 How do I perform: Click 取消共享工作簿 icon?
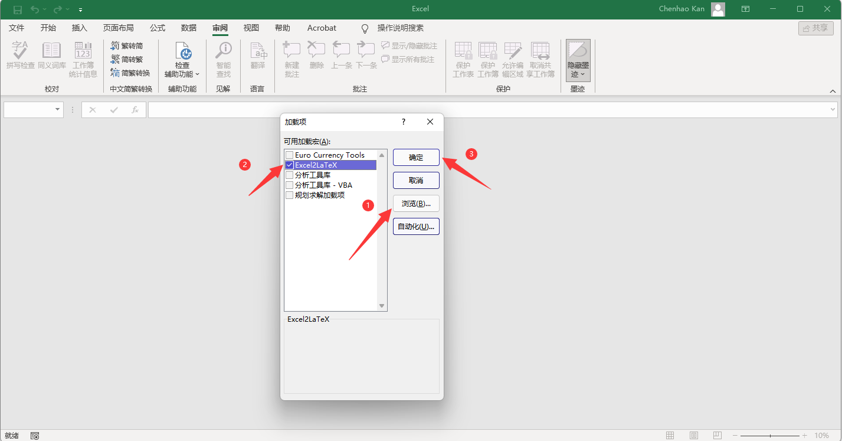coord(540,60)
